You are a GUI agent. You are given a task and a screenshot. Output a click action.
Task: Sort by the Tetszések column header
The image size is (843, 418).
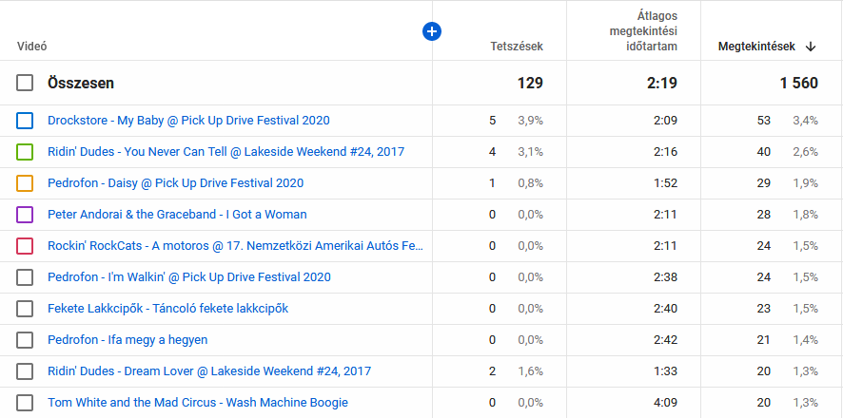(516, 46)
